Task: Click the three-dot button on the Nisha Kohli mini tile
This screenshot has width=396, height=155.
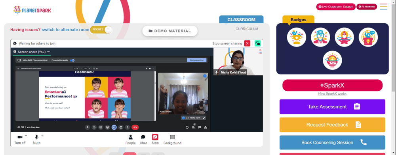Action: 184,118
